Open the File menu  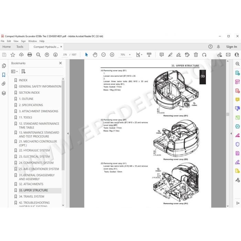(x=3, y=41)
